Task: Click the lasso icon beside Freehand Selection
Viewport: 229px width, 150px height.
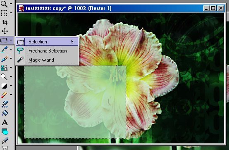Action: click(x=20, y=51)
